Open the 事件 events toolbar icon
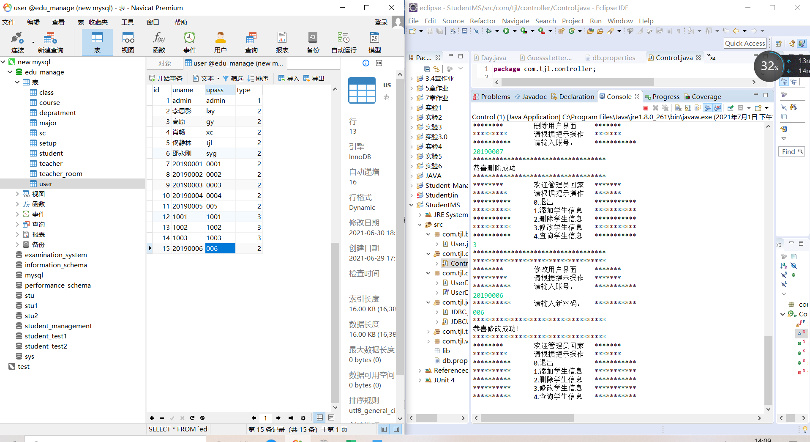 (189, 42)
